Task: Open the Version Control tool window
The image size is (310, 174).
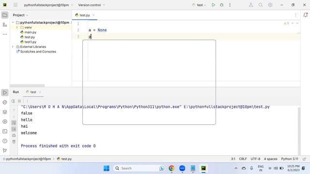Action: click(x=5, y=150)
